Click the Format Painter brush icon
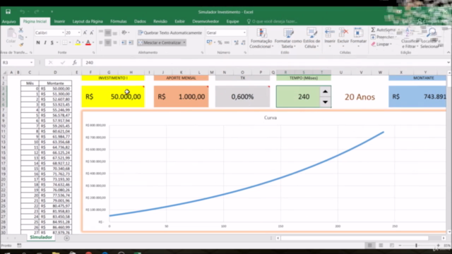This screenshot has height=254, width=452. click(21, 44)
